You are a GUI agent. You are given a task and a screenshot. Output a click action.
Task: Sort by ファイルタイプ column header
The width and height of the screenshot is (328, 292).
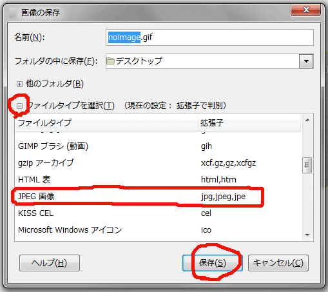tap(106, 123)
